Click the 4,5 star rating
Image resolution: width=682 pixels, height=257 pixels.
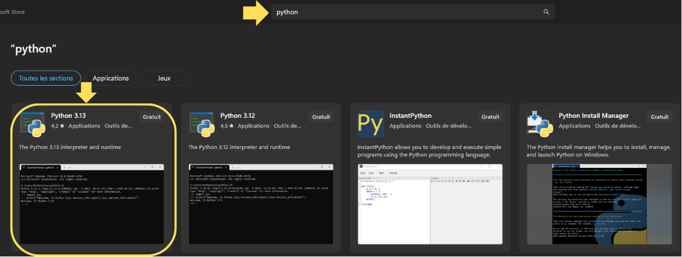click(x=227, y=126)
